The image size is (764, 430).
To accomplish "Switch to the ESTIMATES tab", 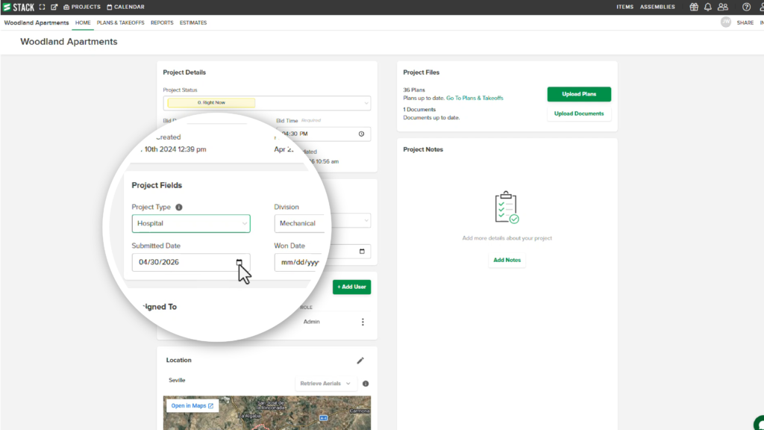I will 193,23.
